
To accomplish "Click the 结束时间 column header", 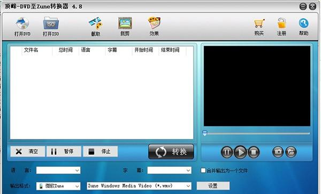I will click(170, 50).
